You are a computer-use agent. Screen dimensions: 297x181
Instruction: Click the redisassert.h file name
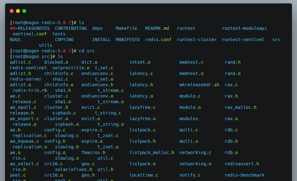click(x=242, y=164)
